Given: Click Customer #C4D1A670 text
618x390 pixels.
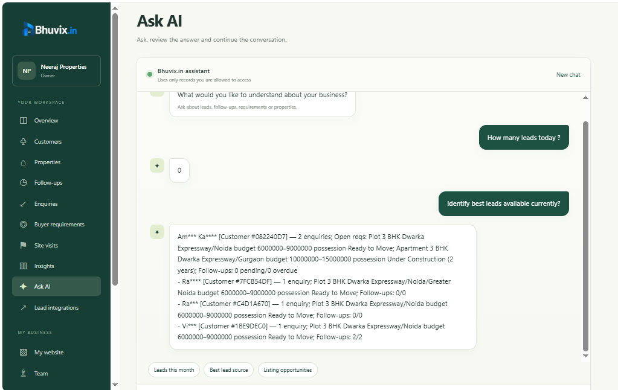Looking at the screenshot, I should 235,304.
